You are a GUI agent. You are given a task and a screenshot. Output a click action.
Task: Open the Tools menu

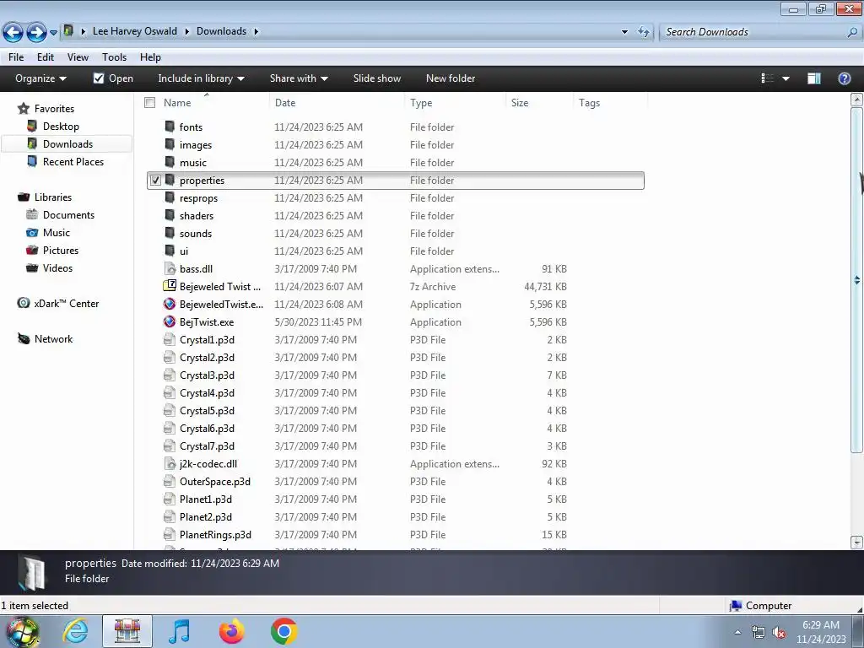click(114, 57)
